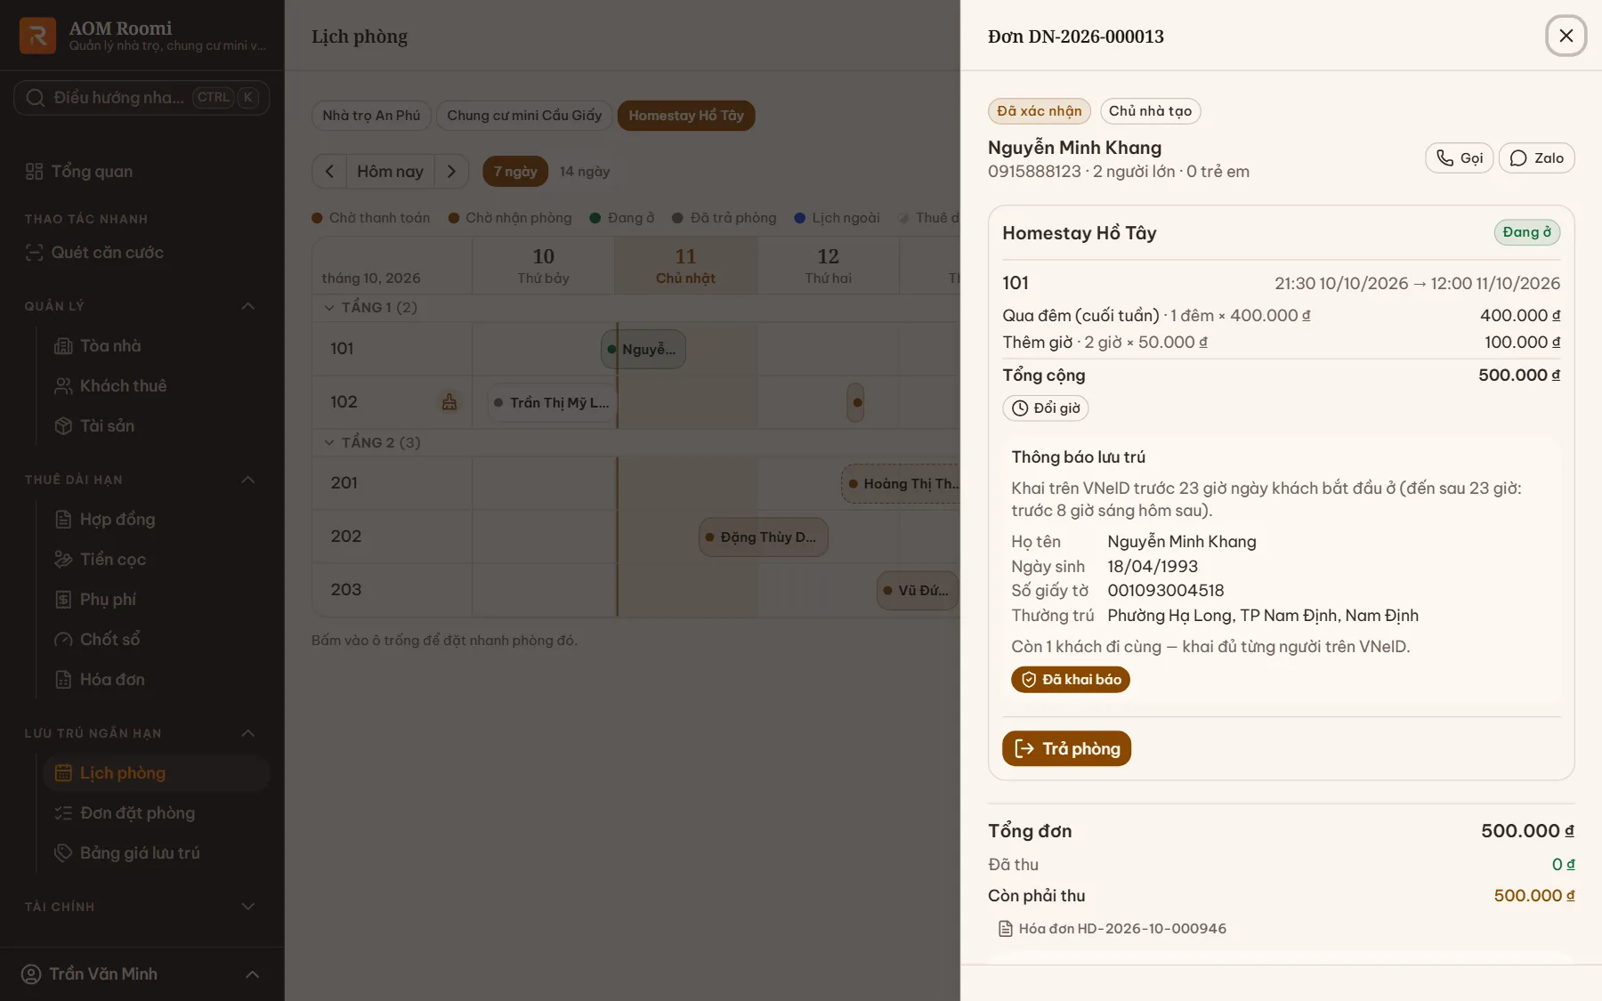Viewport: 1602px width, 1001px height.
Task: Open invoice HD-2026-10-000946 link
Action: coord(1112,928)
